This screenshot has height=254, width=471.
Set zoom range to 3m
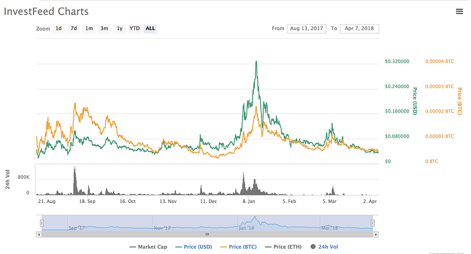pyautogui.click(x=104, y=28)
